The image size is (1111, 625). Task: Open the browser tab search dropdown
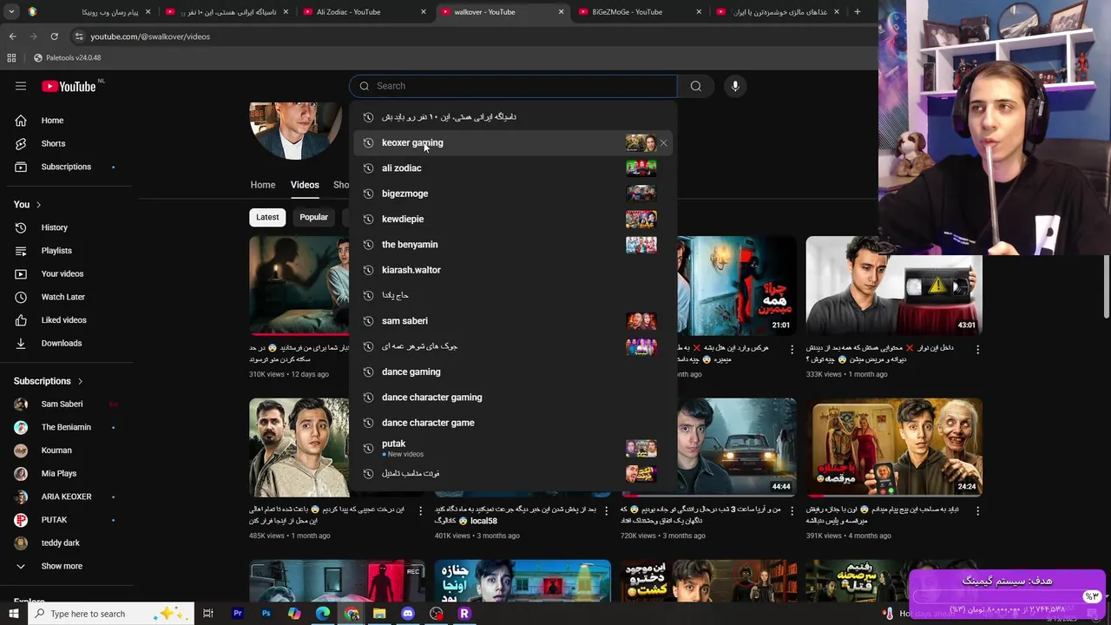pyautogui.click(x=11, y=12)
